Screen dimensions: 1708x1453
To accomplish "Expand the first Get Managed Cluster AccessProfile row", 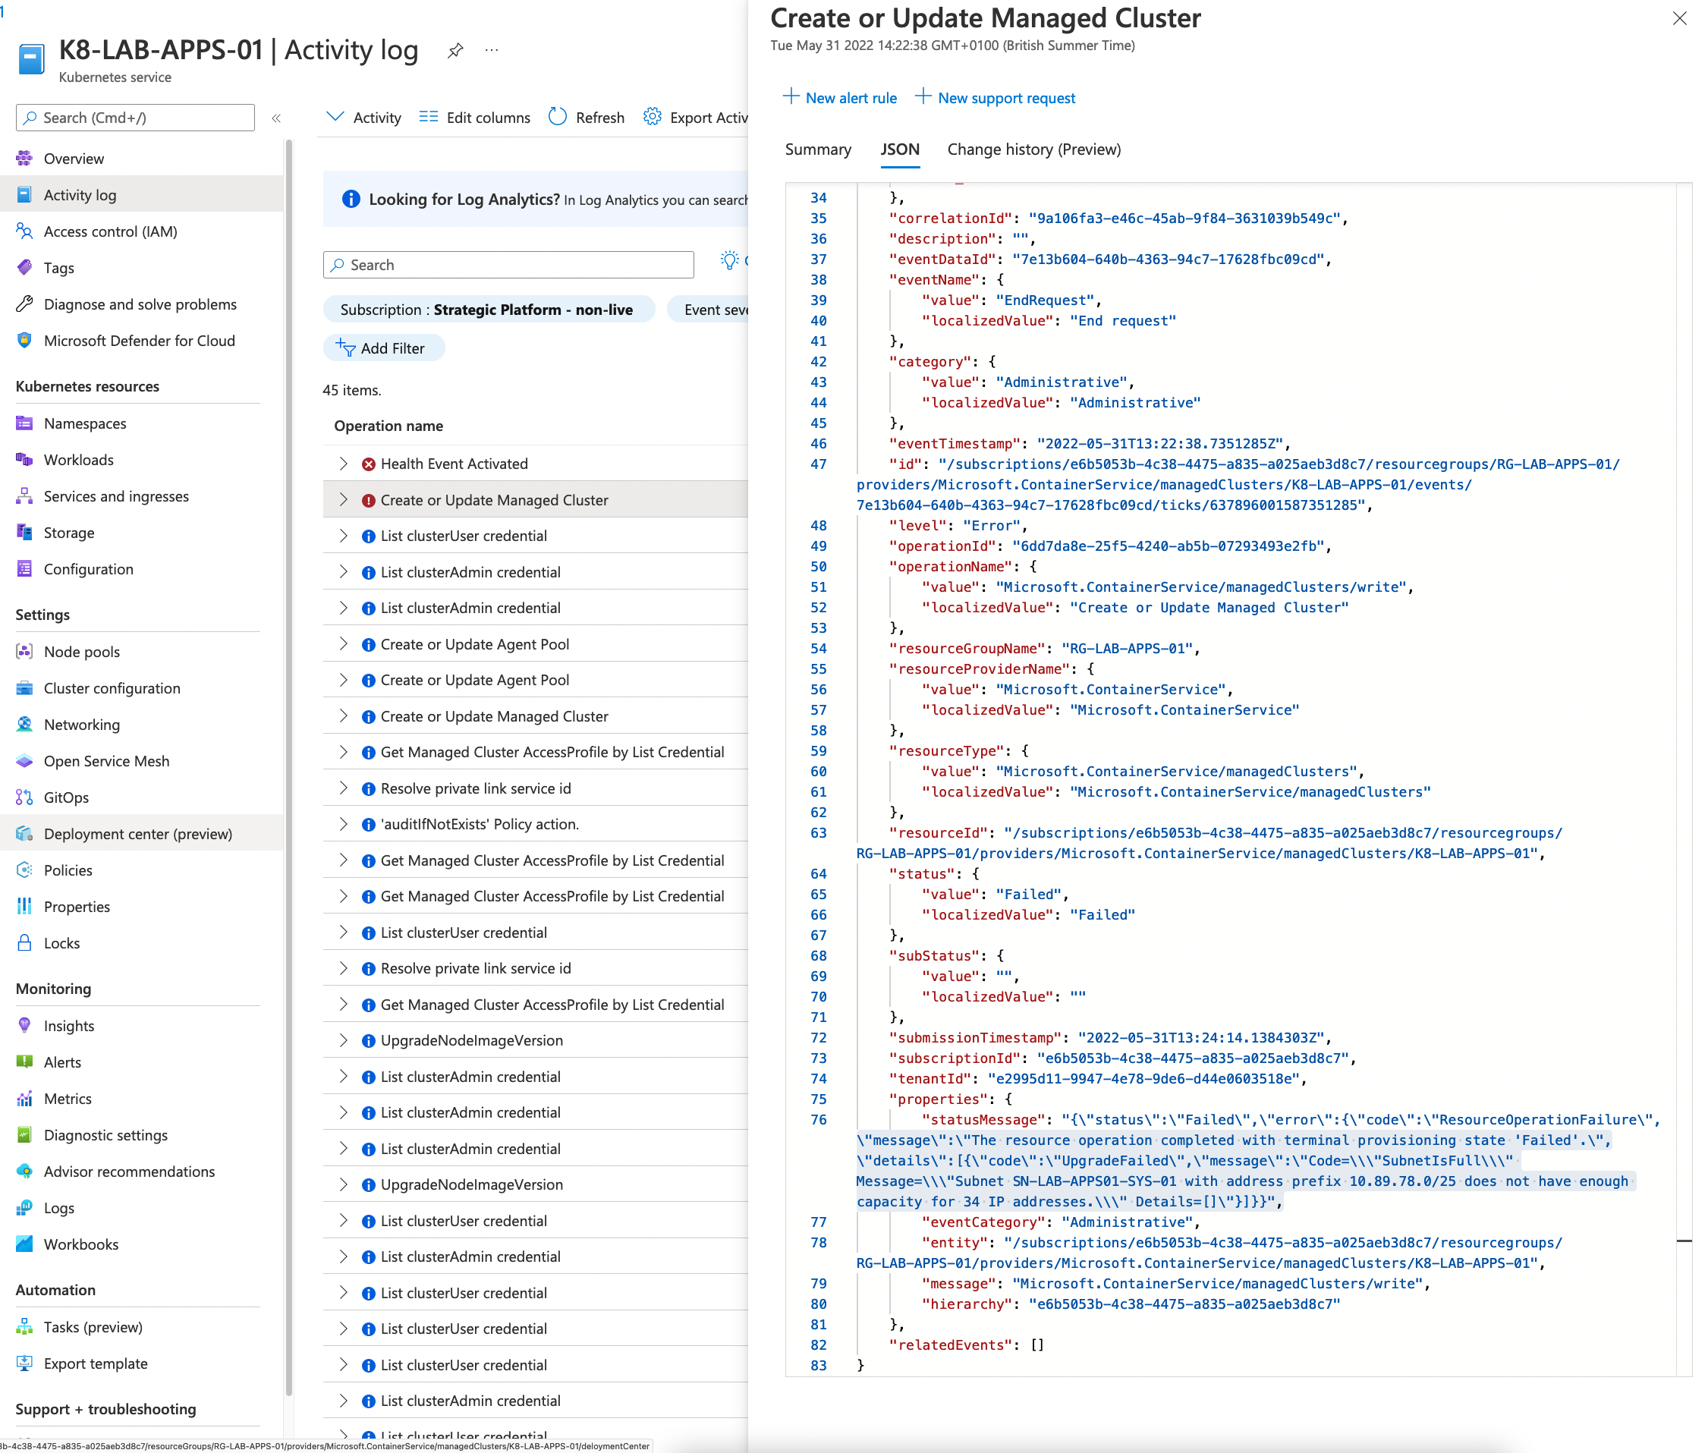I will [x=344, y=751].
